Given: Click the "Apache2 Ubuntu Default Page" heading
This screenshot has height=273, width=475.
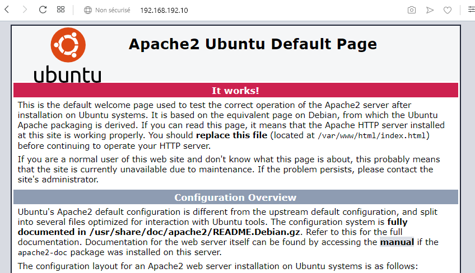Looking at the screenshot, I should coord(253,44).
